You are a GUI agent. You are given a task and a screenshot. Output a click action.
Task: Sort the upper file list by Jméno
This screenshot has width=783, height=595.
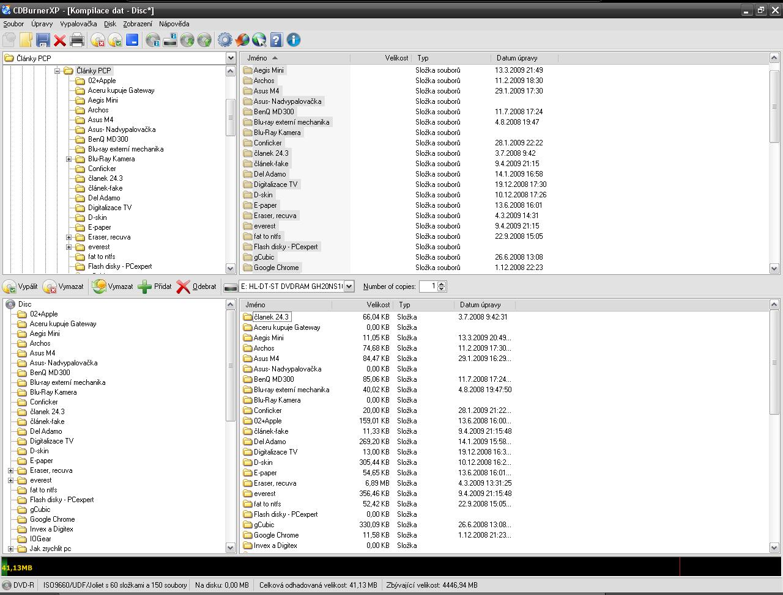(x=295, y=58)
